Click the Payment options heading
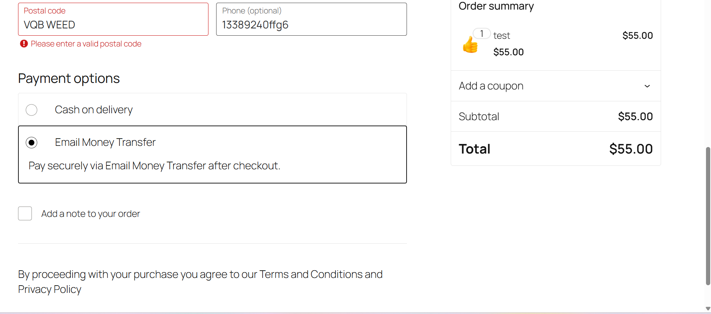This screenshot has width=711, height=314. pos(69,78)
